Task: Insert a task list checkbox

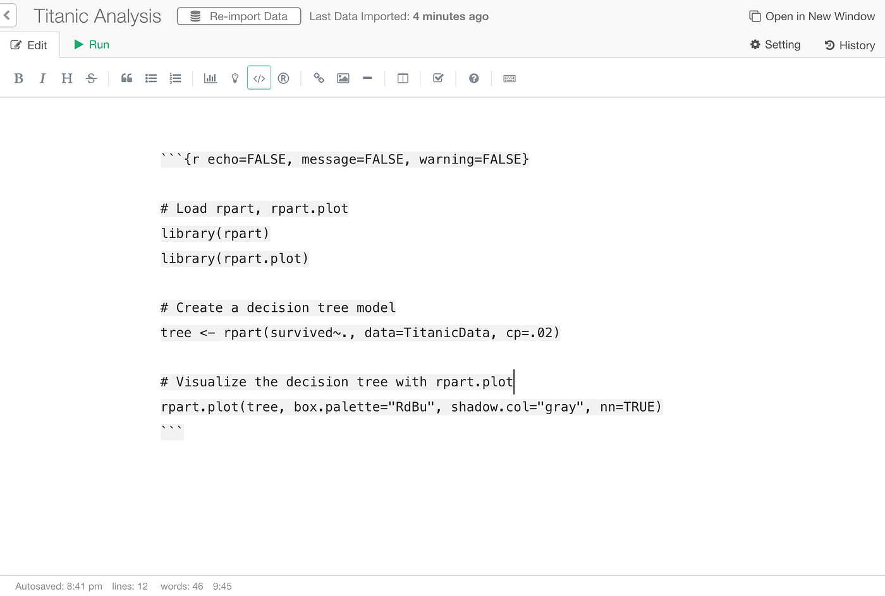Action: [x=438, y=78]
